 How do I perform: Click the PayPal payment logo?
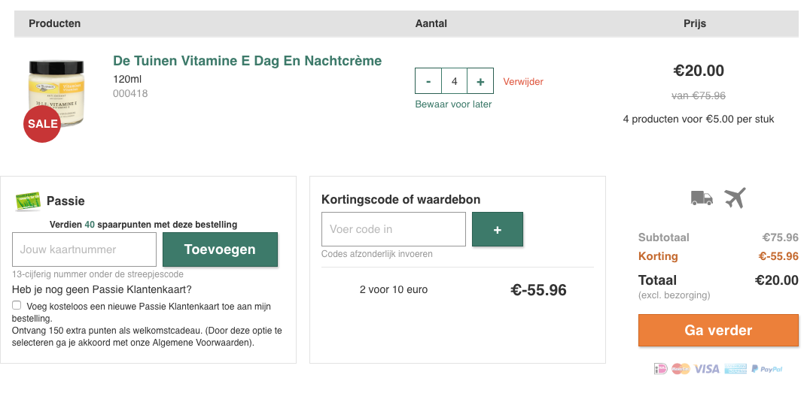click(766, 368)
